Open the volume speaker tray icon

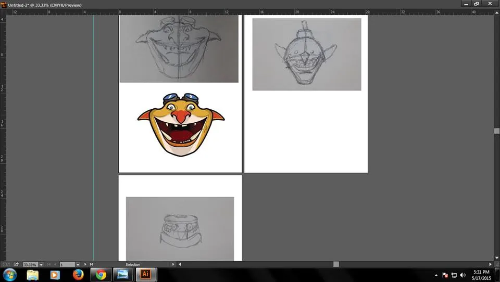pyautogui.click(x=463, y=275)
